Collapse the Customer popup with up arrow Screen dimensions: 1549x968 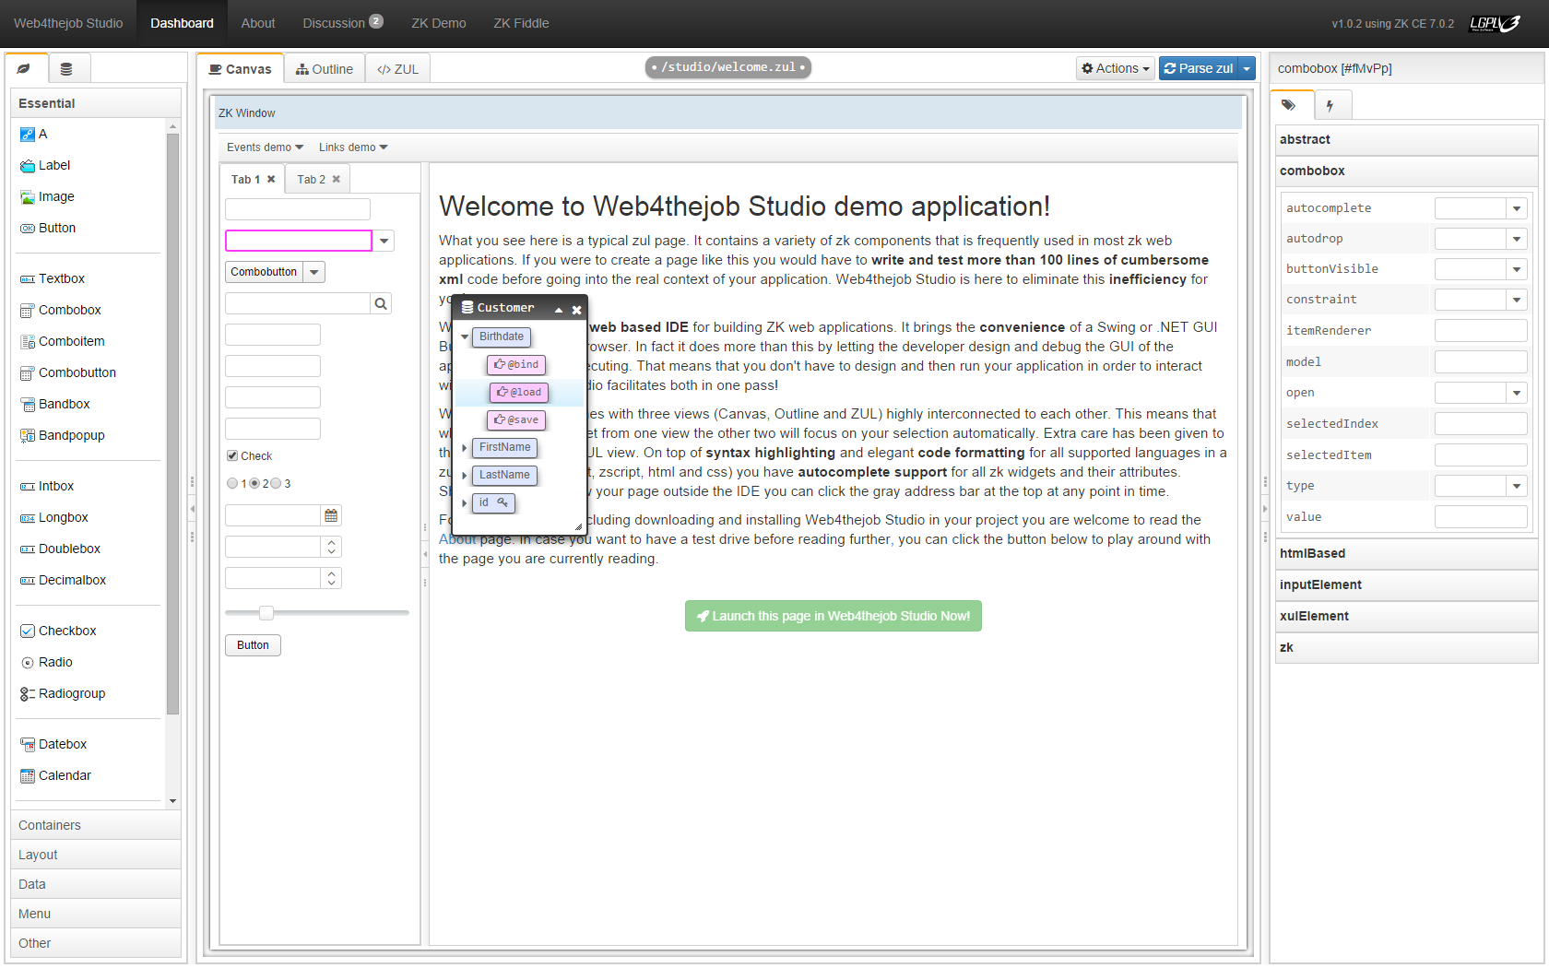pos(559,310)
